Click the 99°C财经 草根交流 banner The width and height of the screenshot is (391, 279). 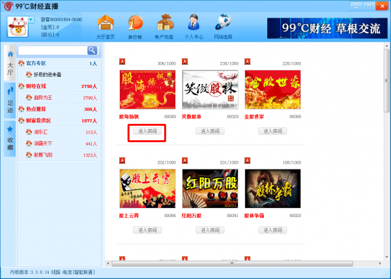327,28
